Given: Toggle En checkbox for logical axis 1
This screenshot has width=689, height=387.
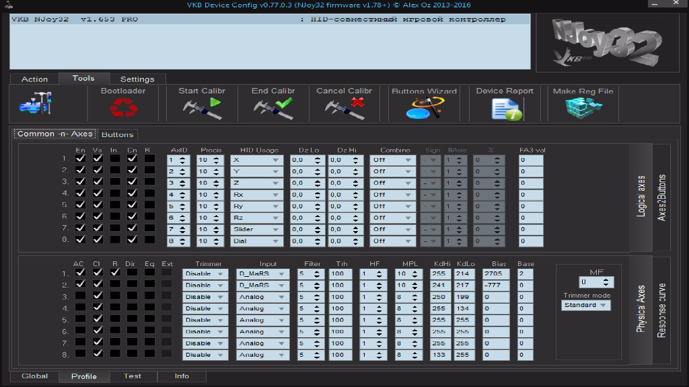Looking at the screenshot, I should tap(80, 159).
